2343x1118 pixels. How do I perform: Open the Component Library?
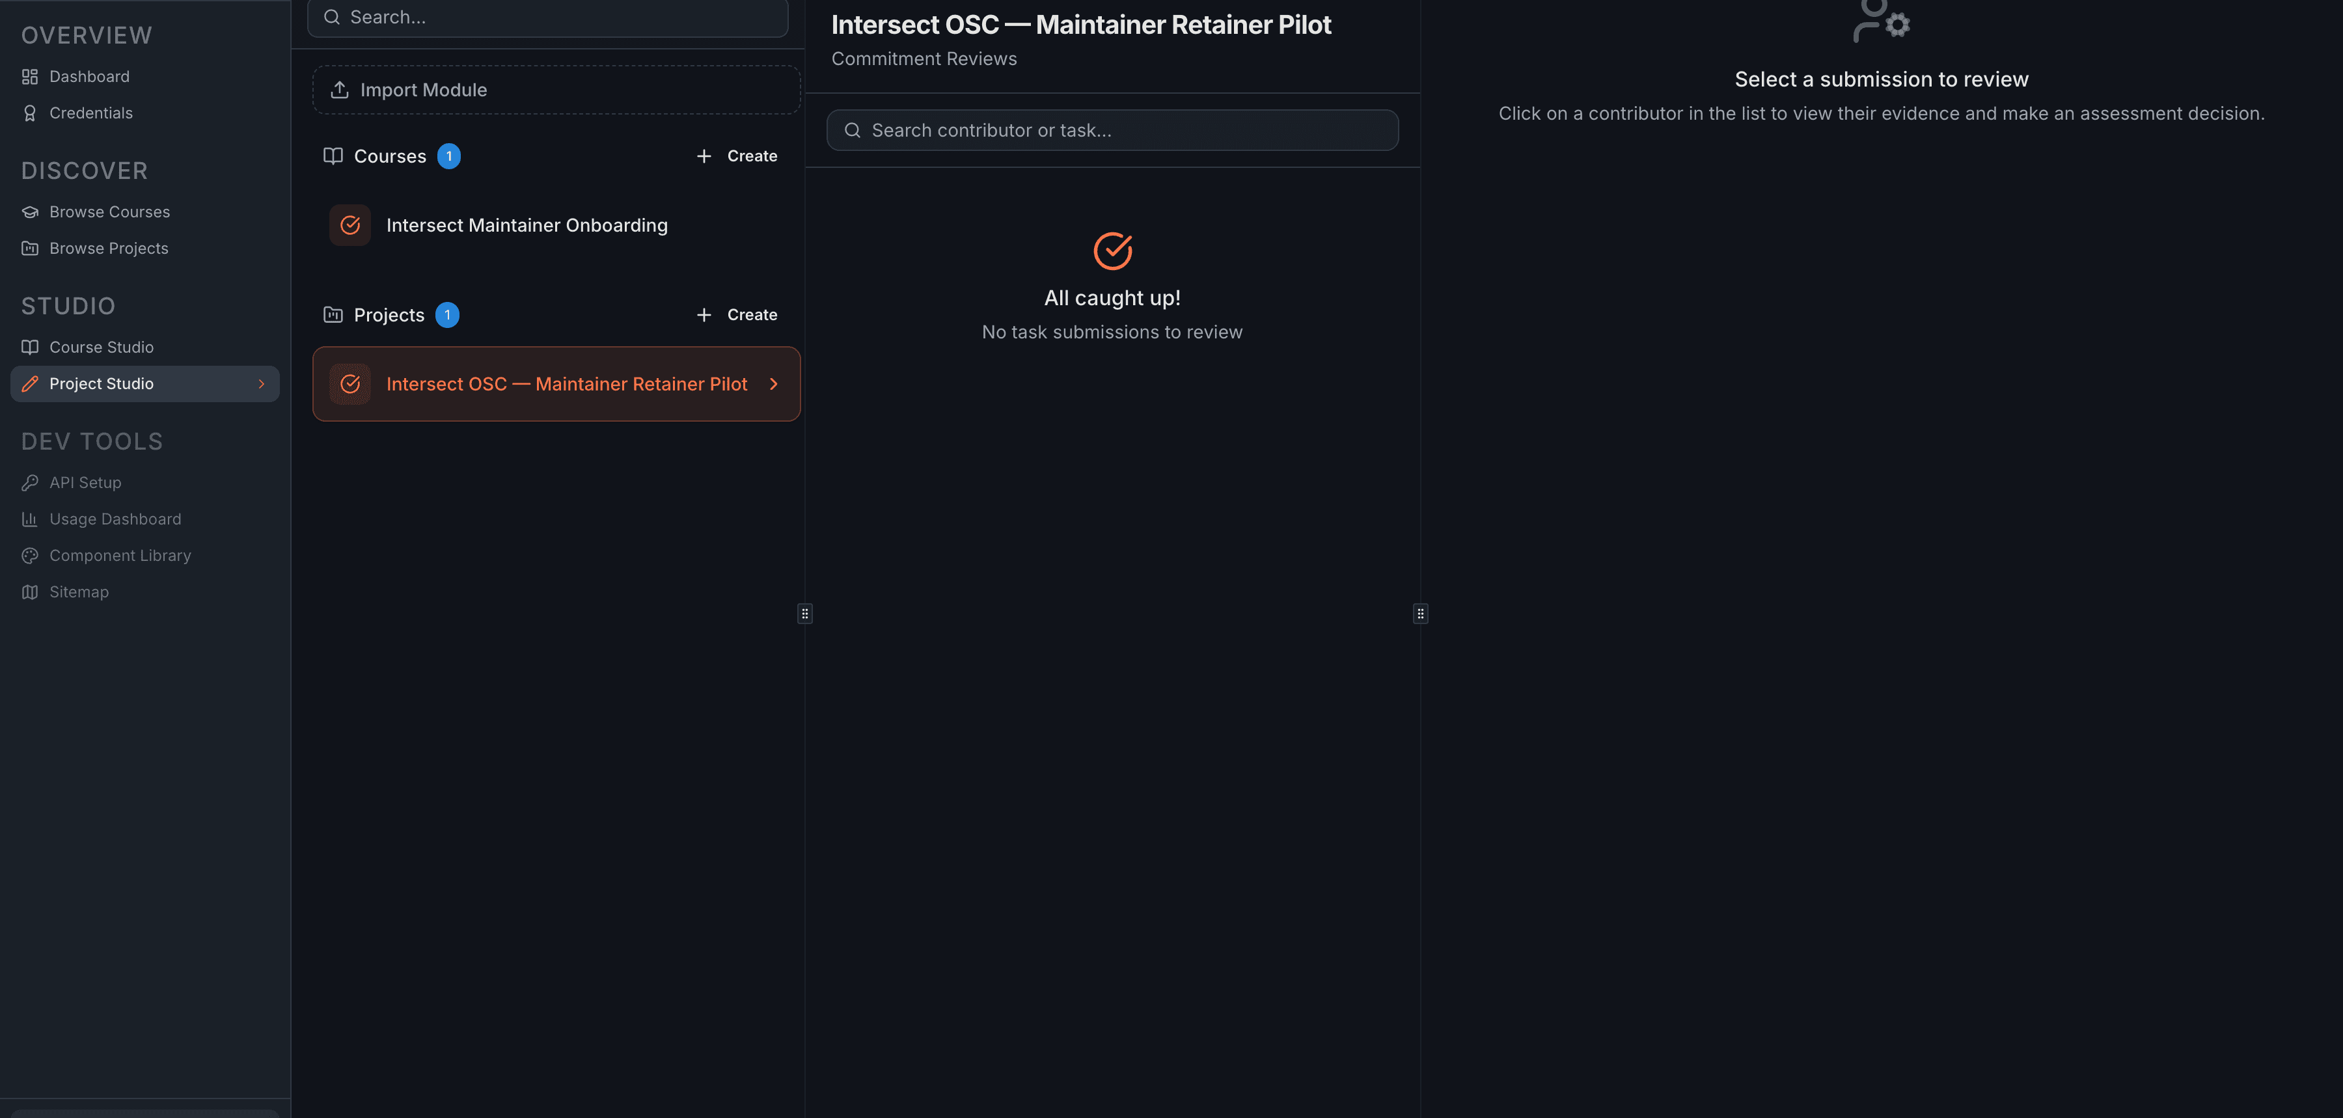120,555
